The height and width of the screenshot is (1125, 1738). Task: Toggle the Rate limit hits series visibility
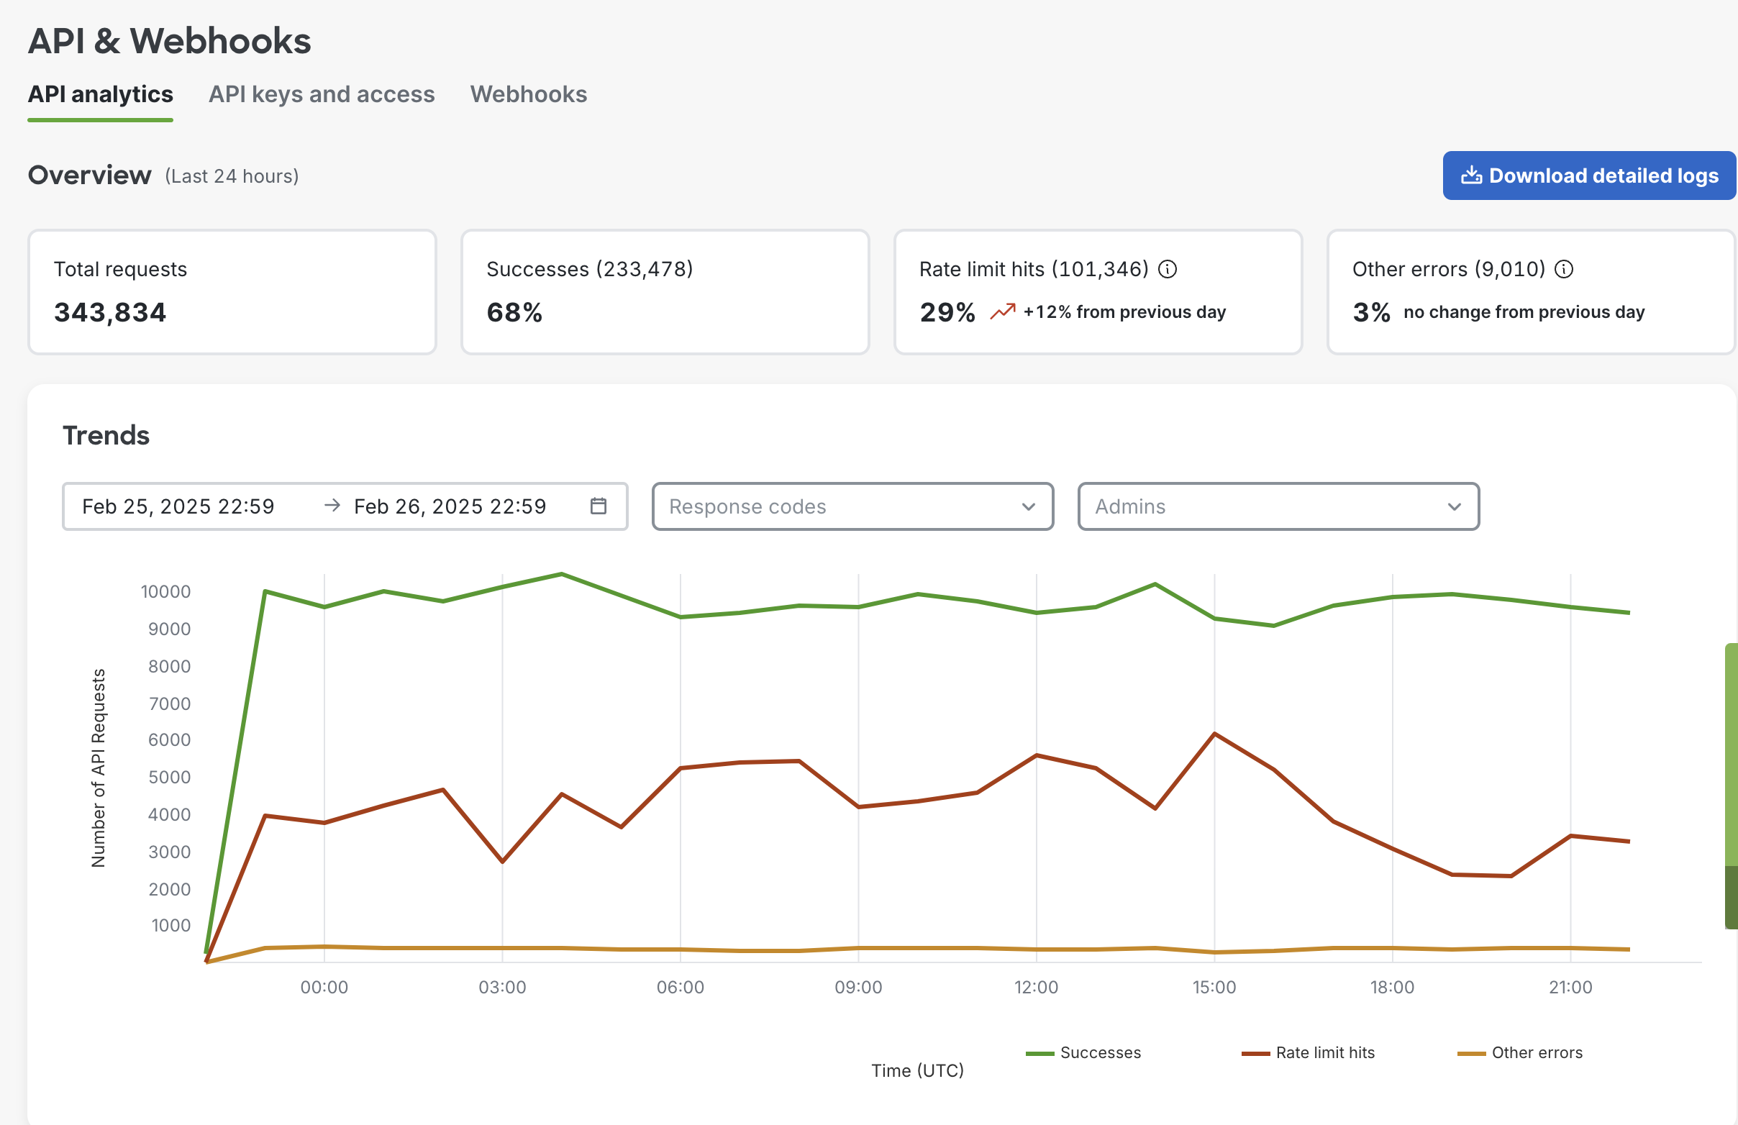point(1325,1053)
